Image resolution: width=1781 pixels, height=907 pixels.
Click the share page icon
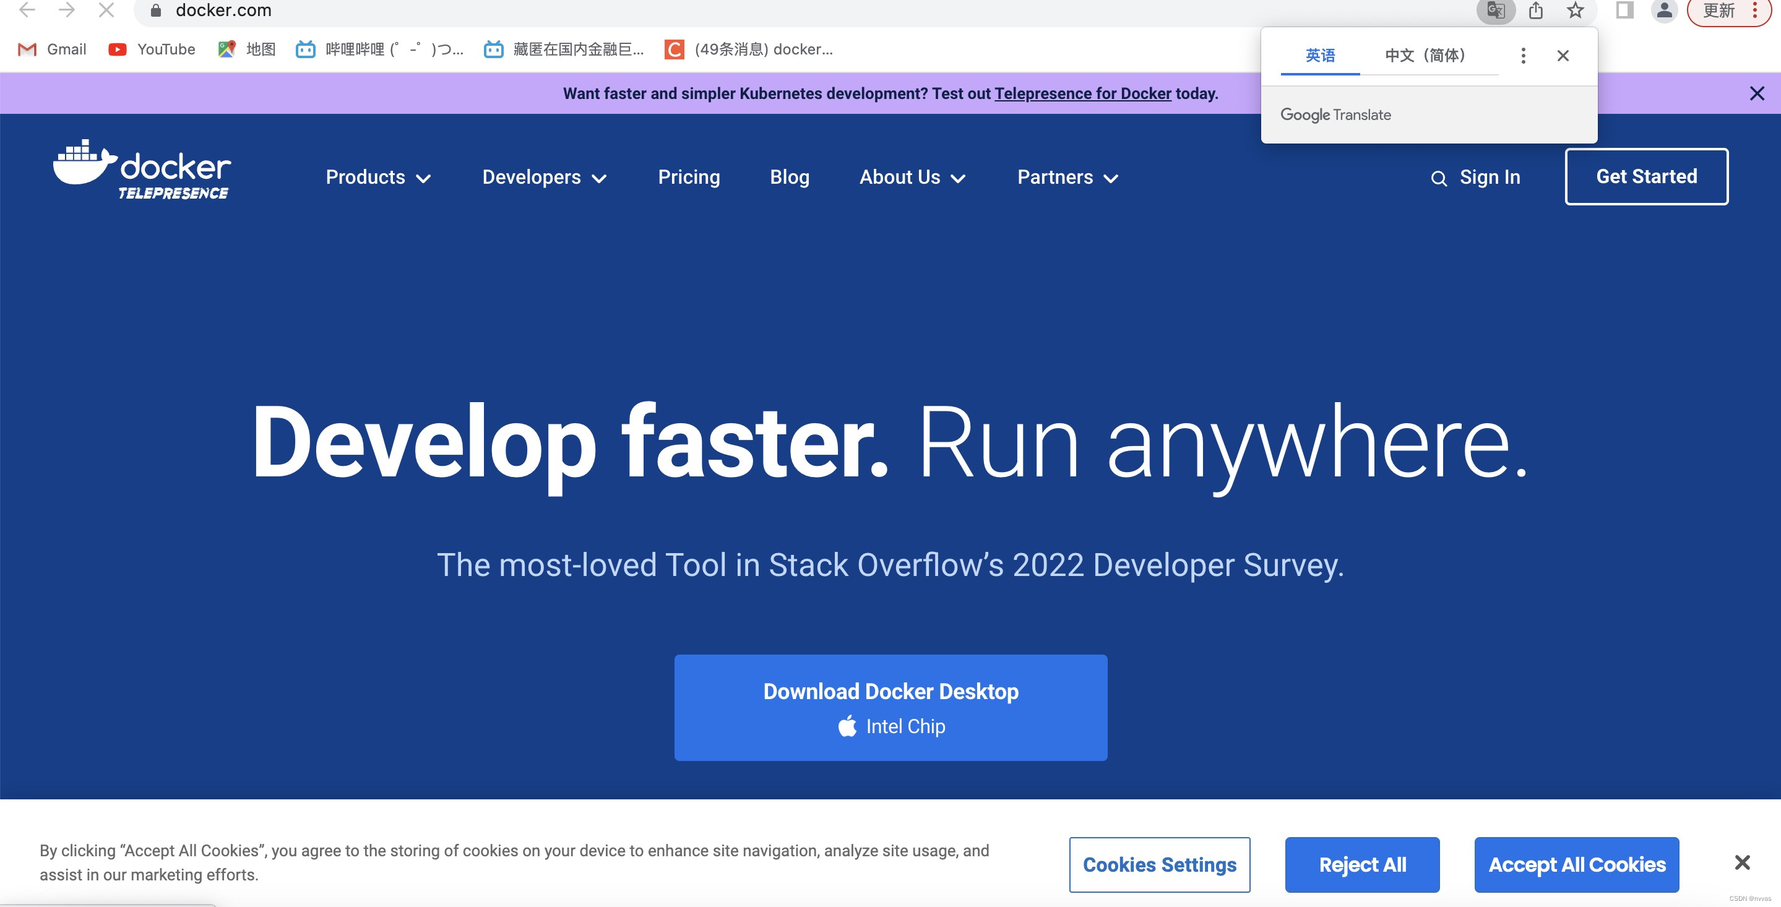[1535, 11]
